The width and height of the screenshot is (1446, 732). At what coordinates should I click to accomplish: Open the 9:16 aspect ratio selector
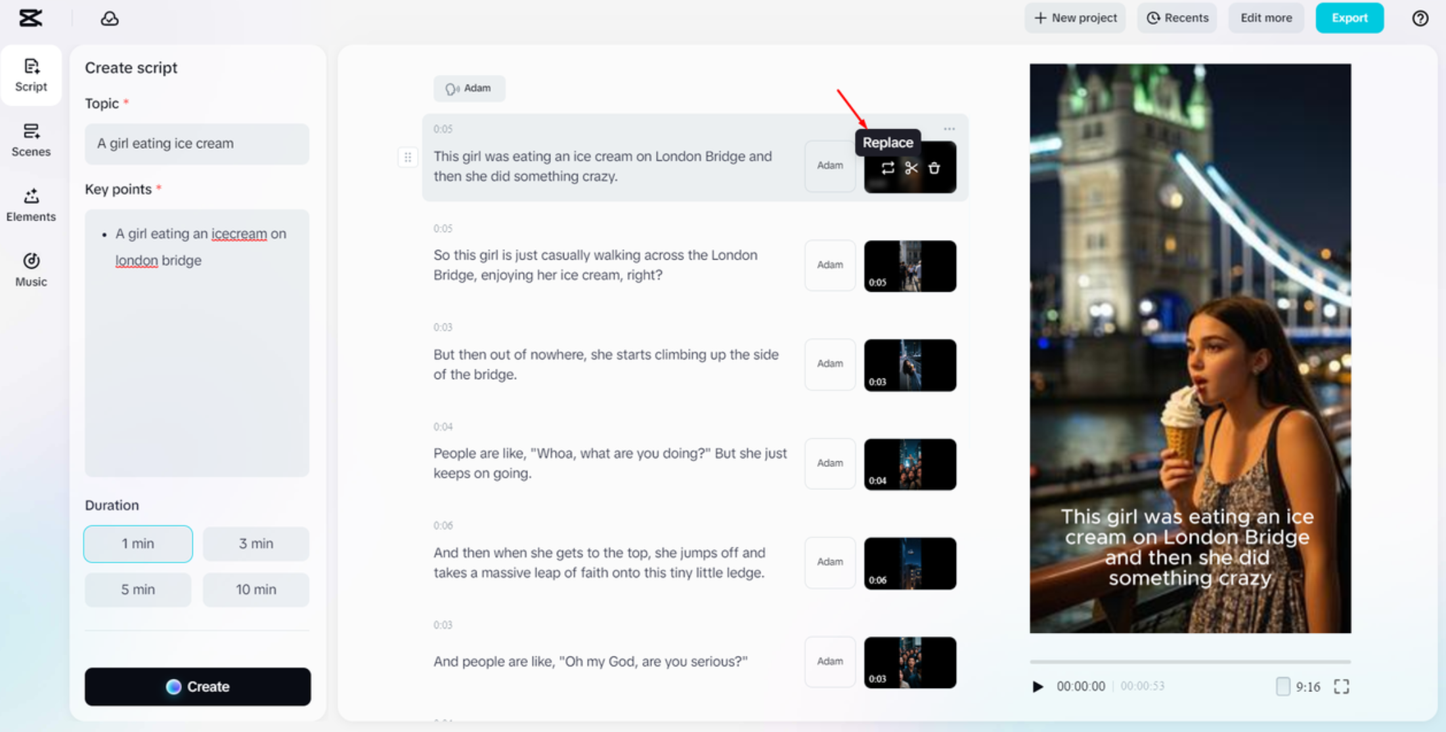click(x=1298, y=686)
